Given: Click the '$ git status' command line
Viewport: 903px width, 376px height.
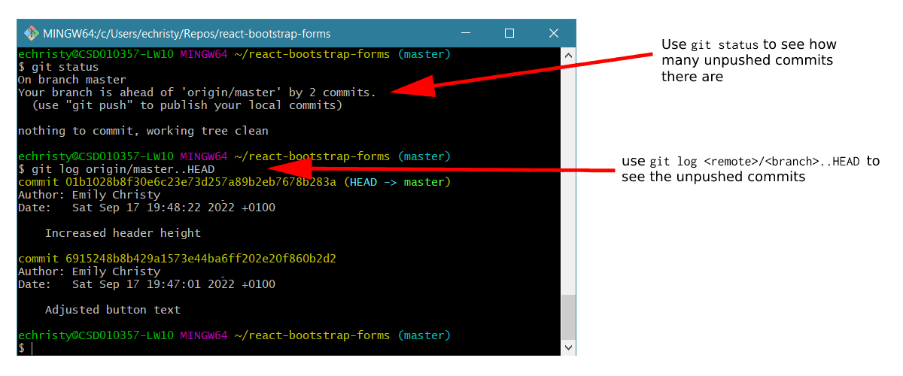Looking at the screenshot, I should tap(59, 67).
